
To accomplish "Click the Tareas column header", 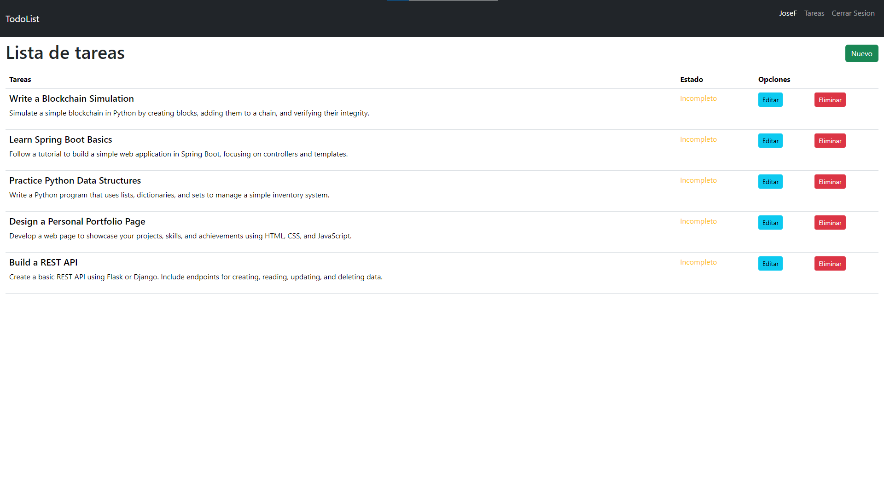I will point(20,79).
